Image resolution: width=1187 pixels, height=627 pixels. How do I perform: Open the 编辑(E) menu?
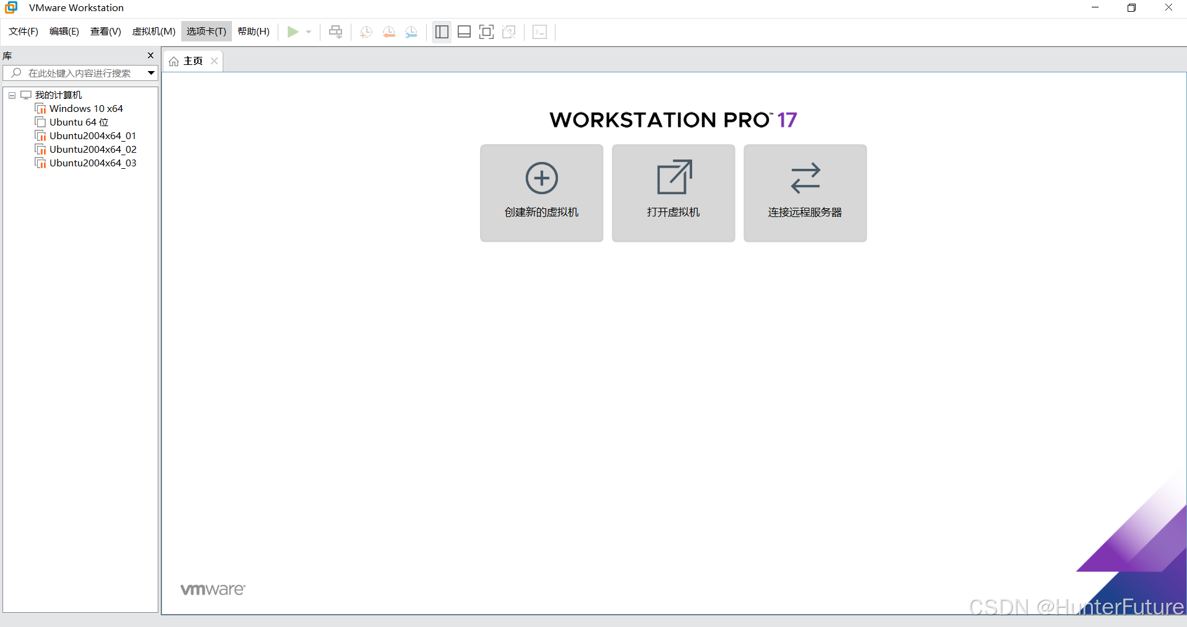point(64,32)
